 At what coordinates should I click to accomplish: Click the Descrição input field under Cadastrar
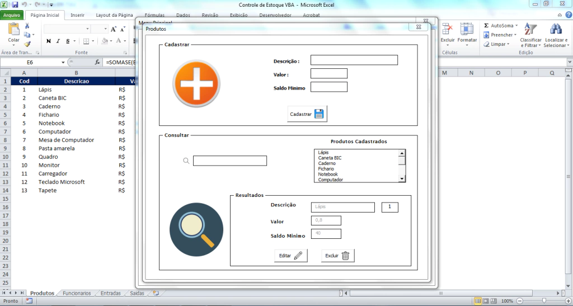point(354,60)
